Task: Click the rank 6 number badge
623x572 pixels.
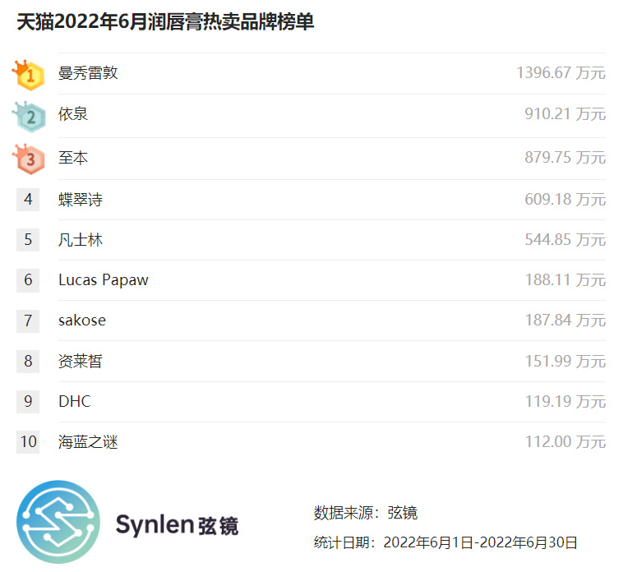Action: click(x=28, y=279)
